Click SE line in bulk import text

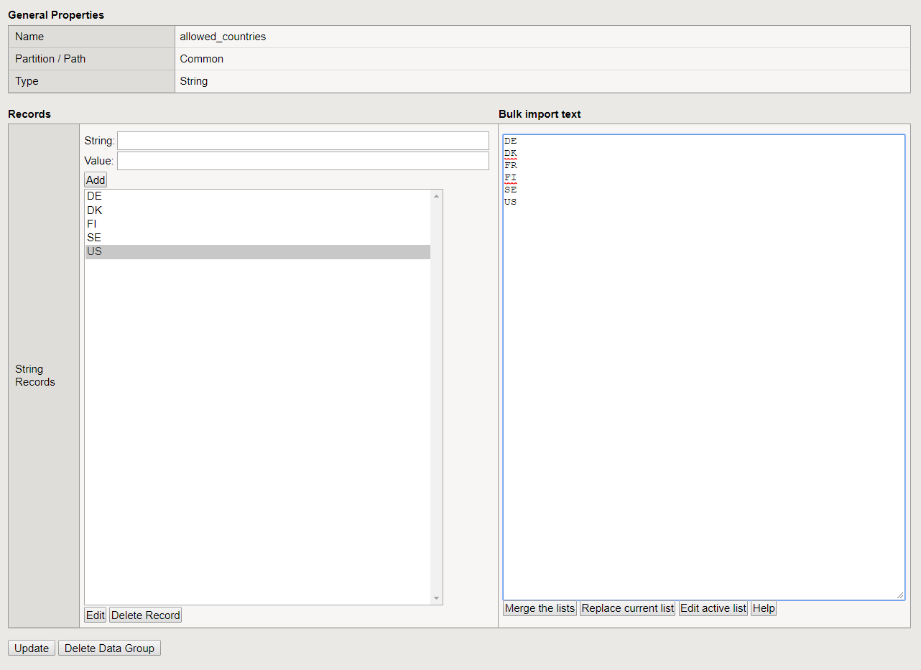tap(510, 190)
